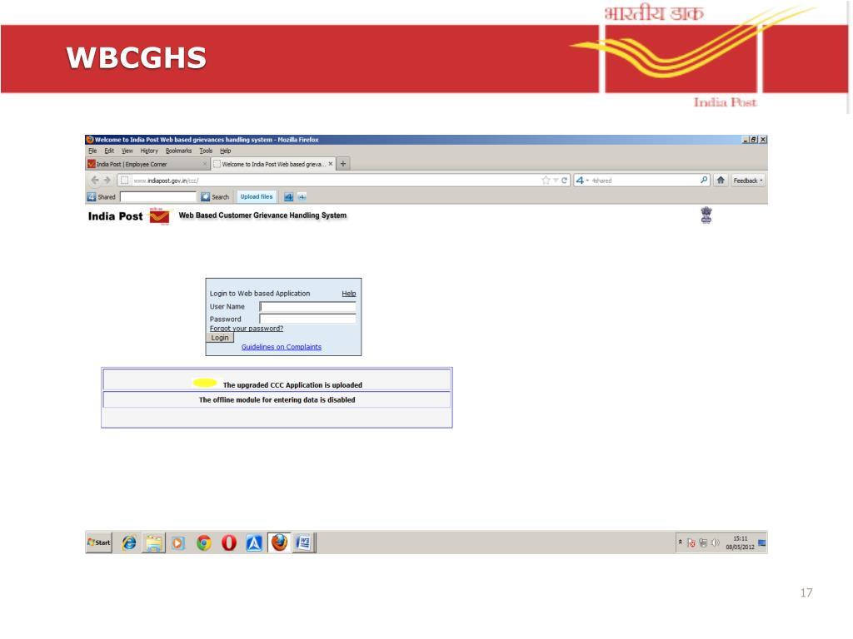
Task: Open the Feedback dropdown button
Action: tap(748, 181)
